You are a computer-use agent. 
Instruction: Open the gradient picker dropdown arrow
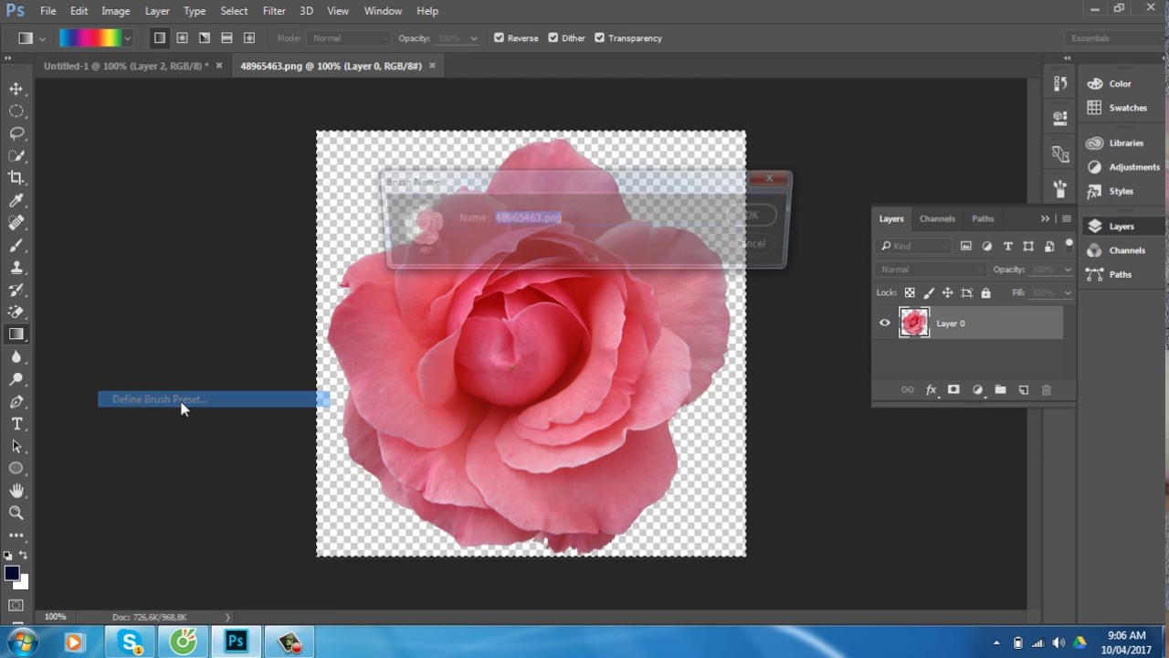(x=127, y=38)
